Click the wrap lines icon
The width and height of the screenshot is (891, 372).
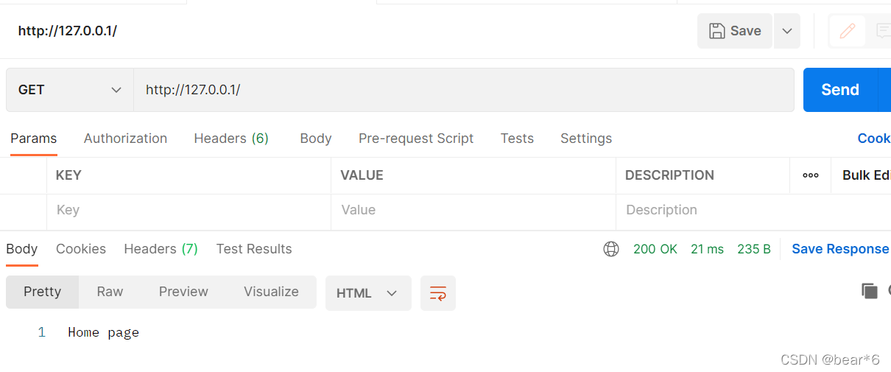coord(438,293)
